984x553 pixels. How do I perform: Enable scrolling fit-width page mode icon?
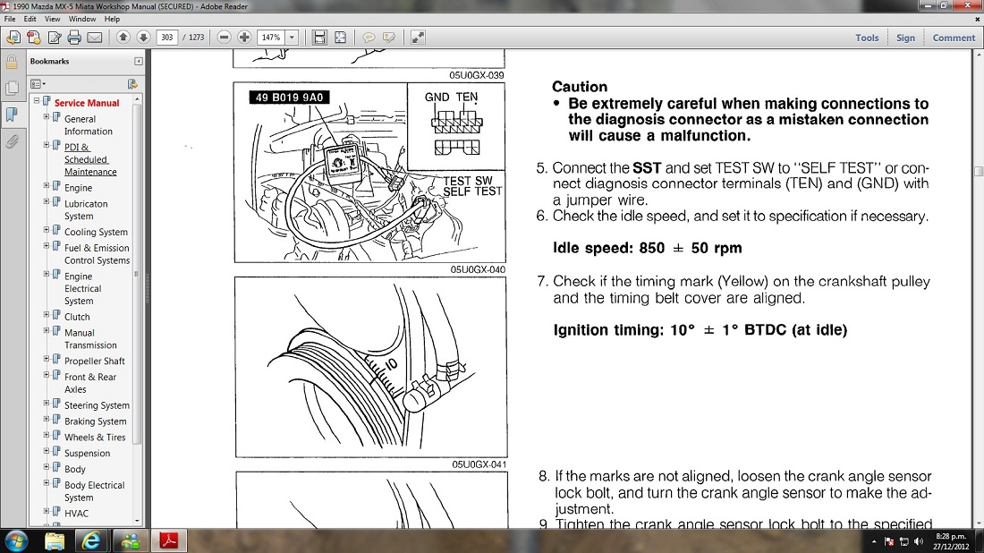[x=319, y=37]
